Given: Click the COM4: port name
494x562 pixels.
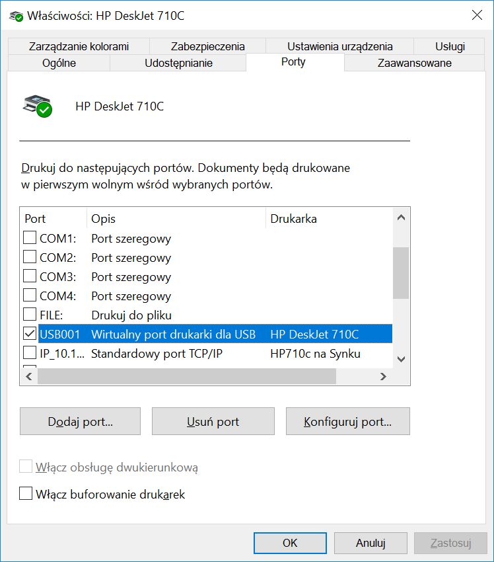Looking at the screenshot, I should tap(57, 296).
